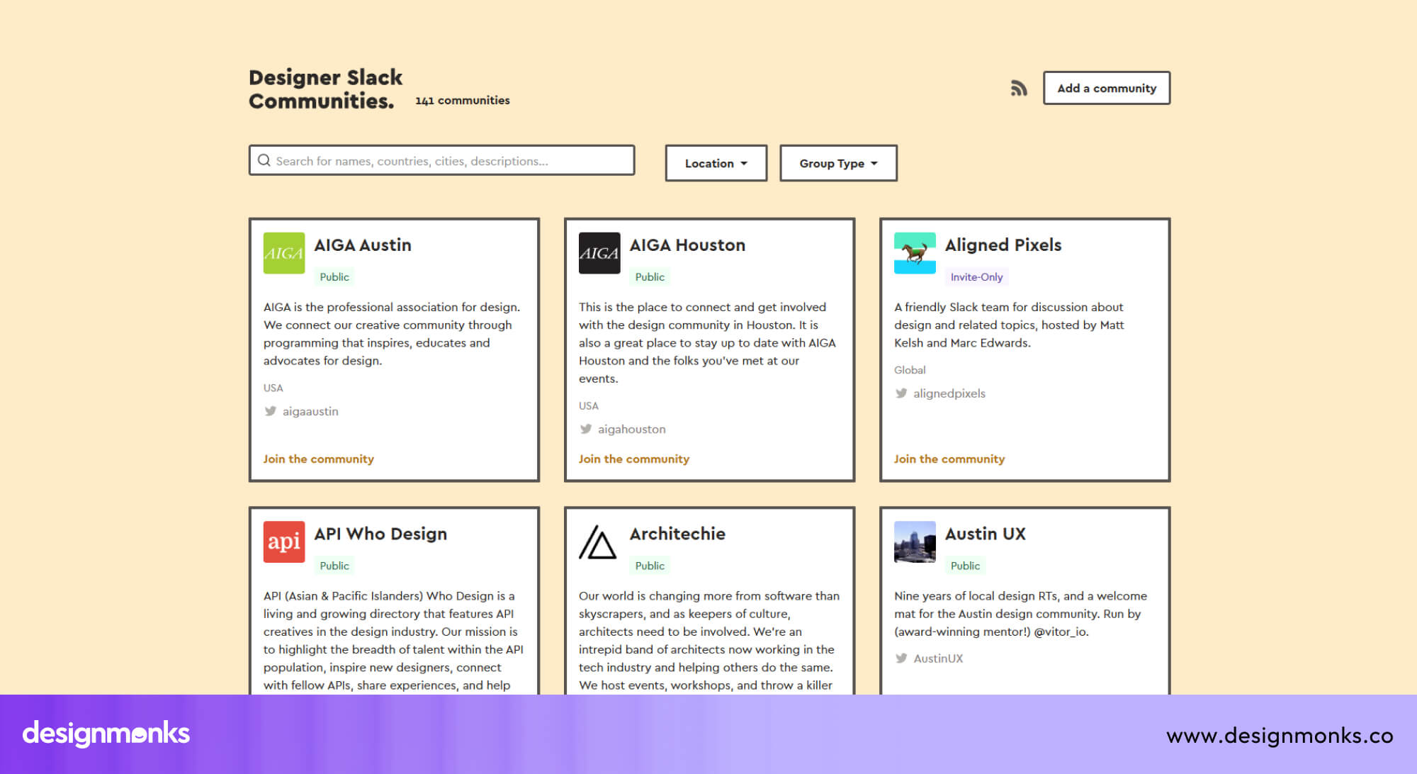This screenshot has width=1417, height=774.
Task: Open the aigahouston Twitter handle
Action: click(x=631, y=429)
